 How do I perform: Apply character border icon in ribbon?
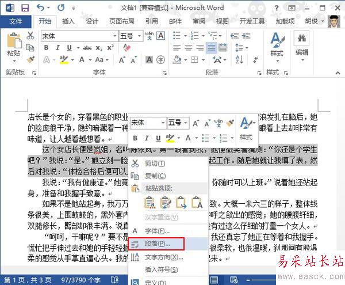(161, 36)
